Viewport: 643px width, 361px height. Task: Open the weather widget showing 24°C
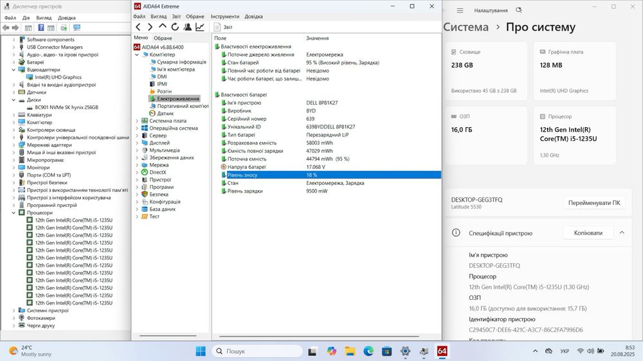(30, 351)
